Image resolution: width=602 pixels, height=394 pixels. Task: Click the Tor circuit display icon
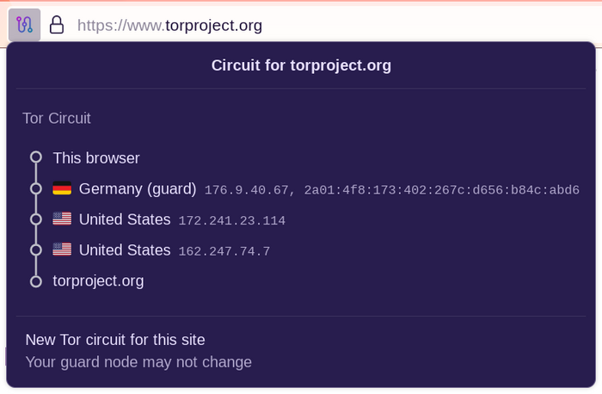click(25, 25)
